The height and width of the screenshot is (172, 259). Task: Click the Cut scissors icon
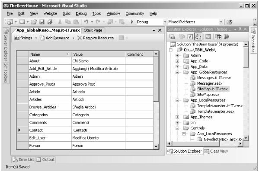(x=60, y=22)
